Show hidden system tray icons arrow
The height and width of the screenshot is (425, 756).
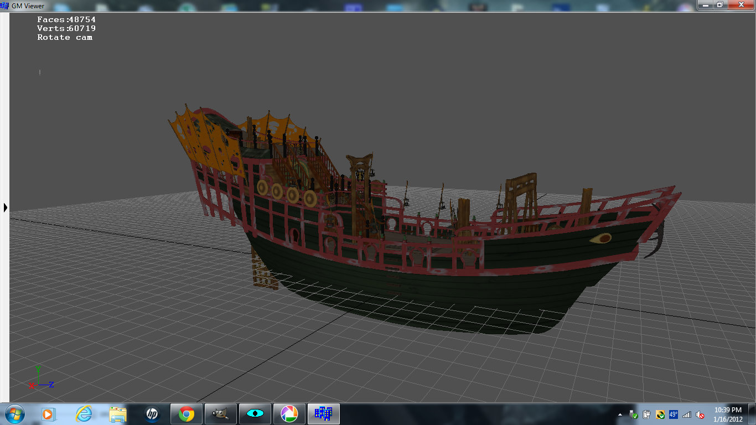pos(620,414)
